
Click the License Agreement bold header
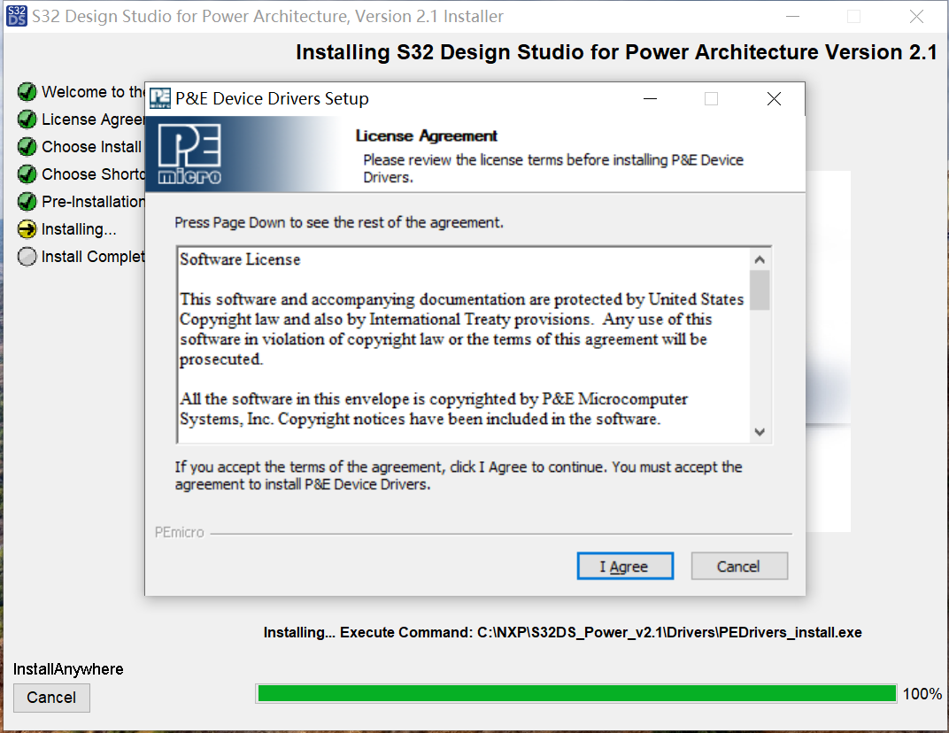(x=426, y=135)
